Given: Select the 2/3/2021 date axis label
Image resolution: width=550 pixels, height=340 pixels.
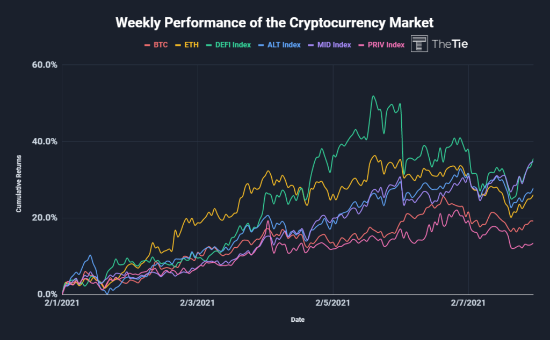Looking at the screenshot, I should pos(198,303).
